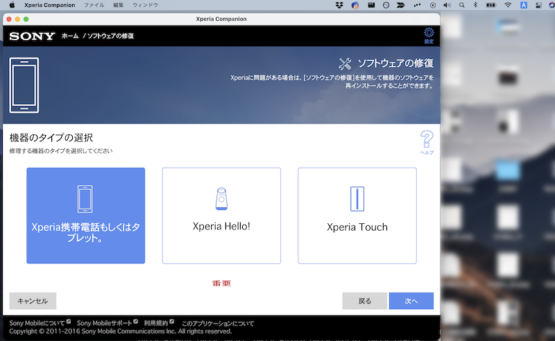The height and width of the screenshot is (341, 555).
Task: Select the Xperia Hello! device type
Action: click(221, 216)
